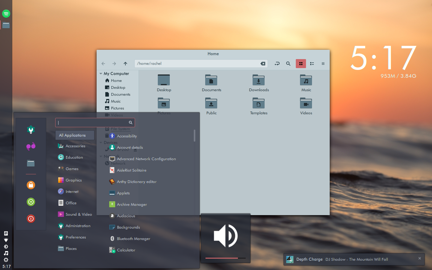Open the Videos folder icon
Screen dimensions: 432x270
(x=306, y=103)
